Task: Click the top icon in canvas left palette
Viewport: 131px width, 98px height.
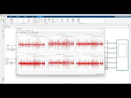Action: (x=3, y=29)
